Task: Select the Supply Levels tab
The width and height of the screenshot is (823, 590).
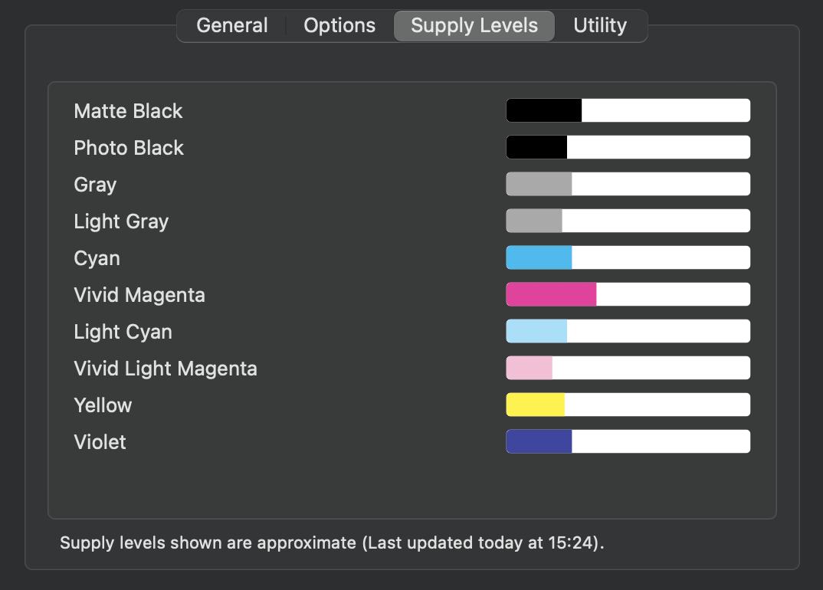Action: click(474, 25)
